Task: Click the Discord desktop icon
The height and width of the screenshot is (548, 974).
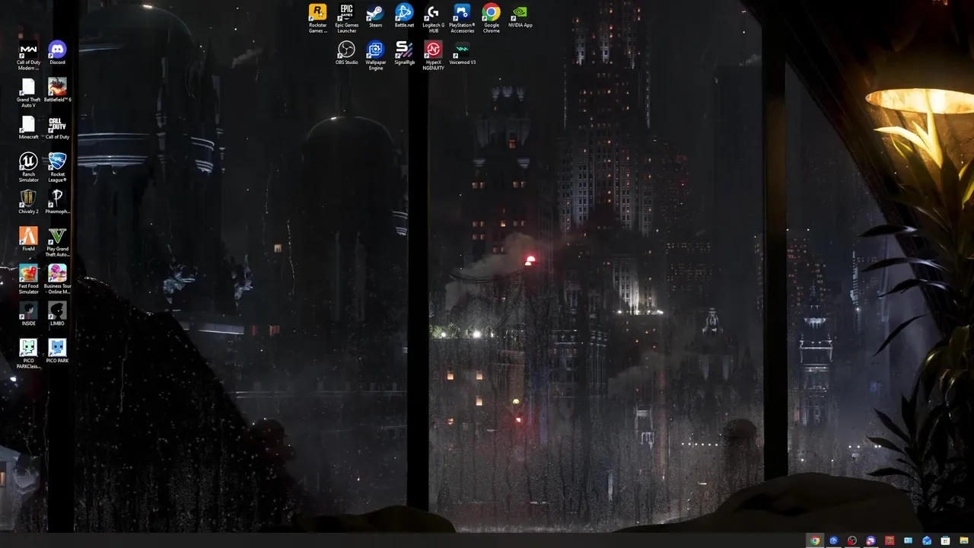Action: 57,53
